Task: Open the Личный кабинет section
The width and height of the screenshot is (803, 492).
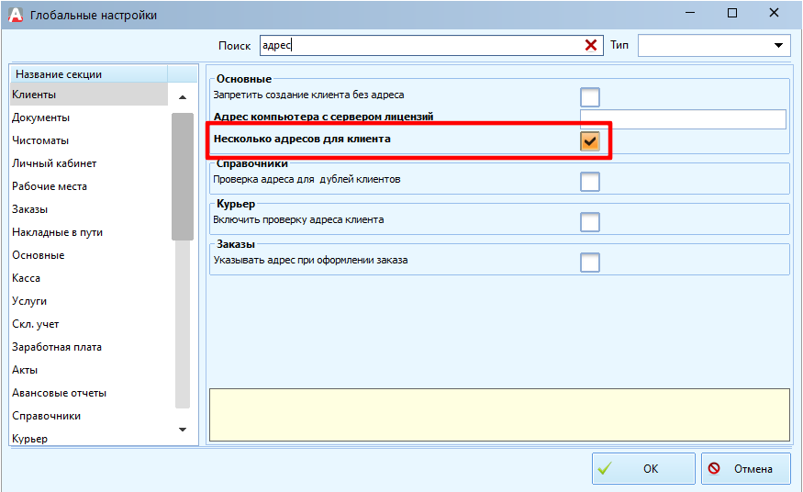Action: click(54, 163)
